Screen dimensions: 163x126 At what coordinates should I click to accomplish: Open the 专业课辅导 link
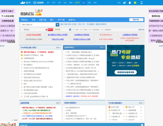click(91, 24)
